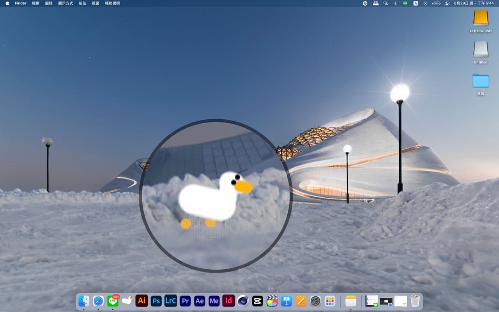
Task: Expand the battery status menu
Action: pos(437,3)
